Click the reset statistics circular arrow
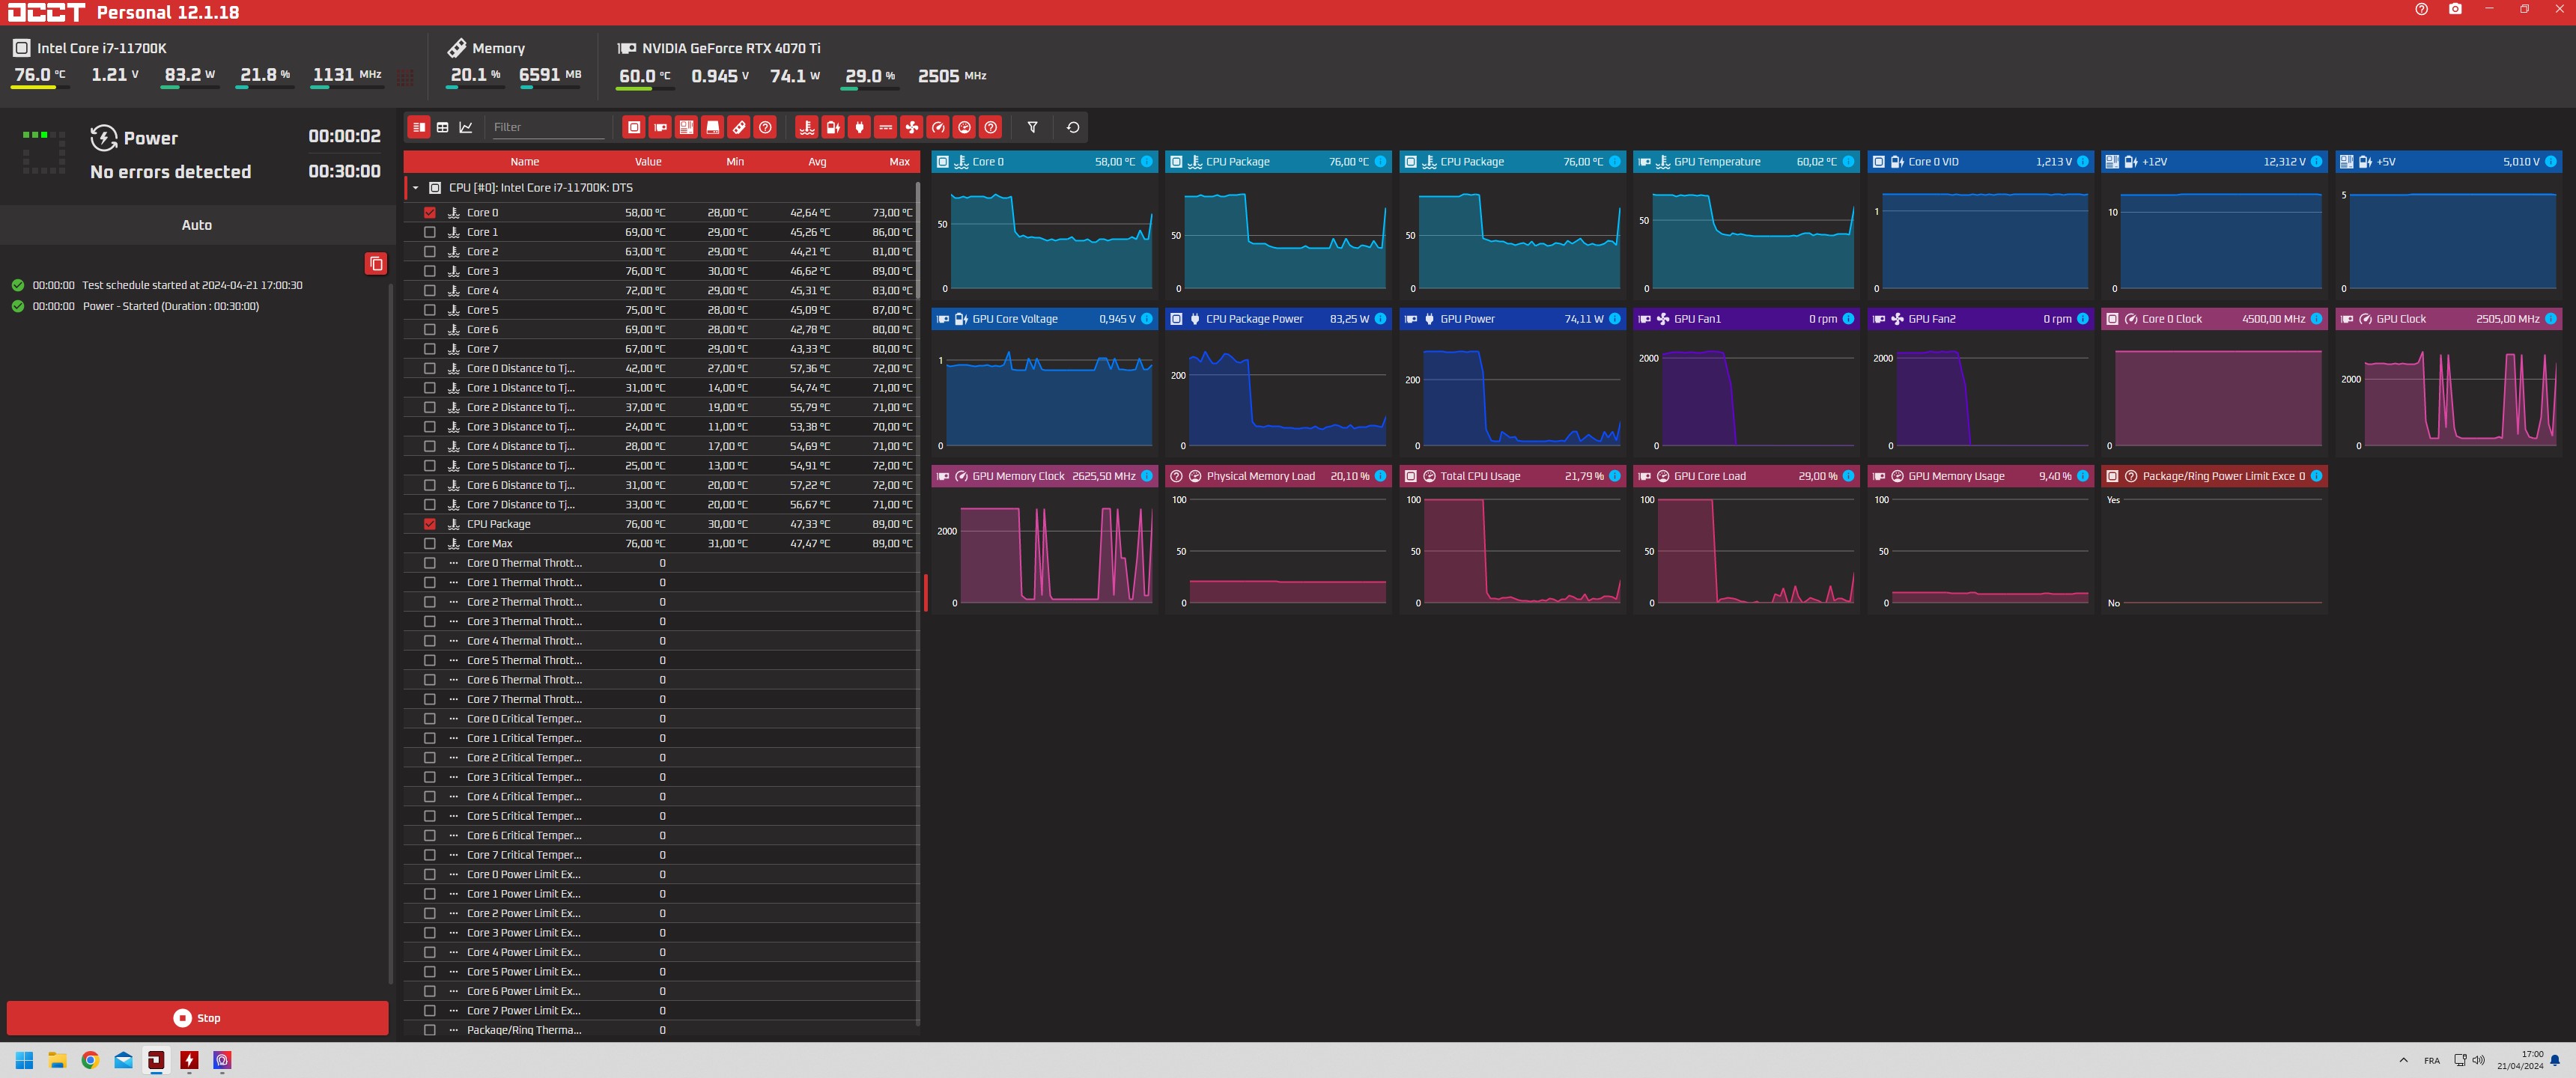 click(1073, 127)
